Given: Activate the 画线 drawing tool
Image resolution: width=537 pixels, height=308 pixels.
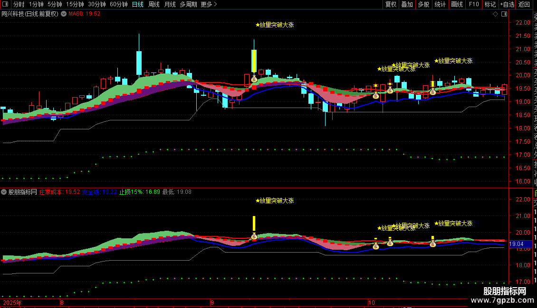Looking at the screenshot, I should tap(457, 4).
